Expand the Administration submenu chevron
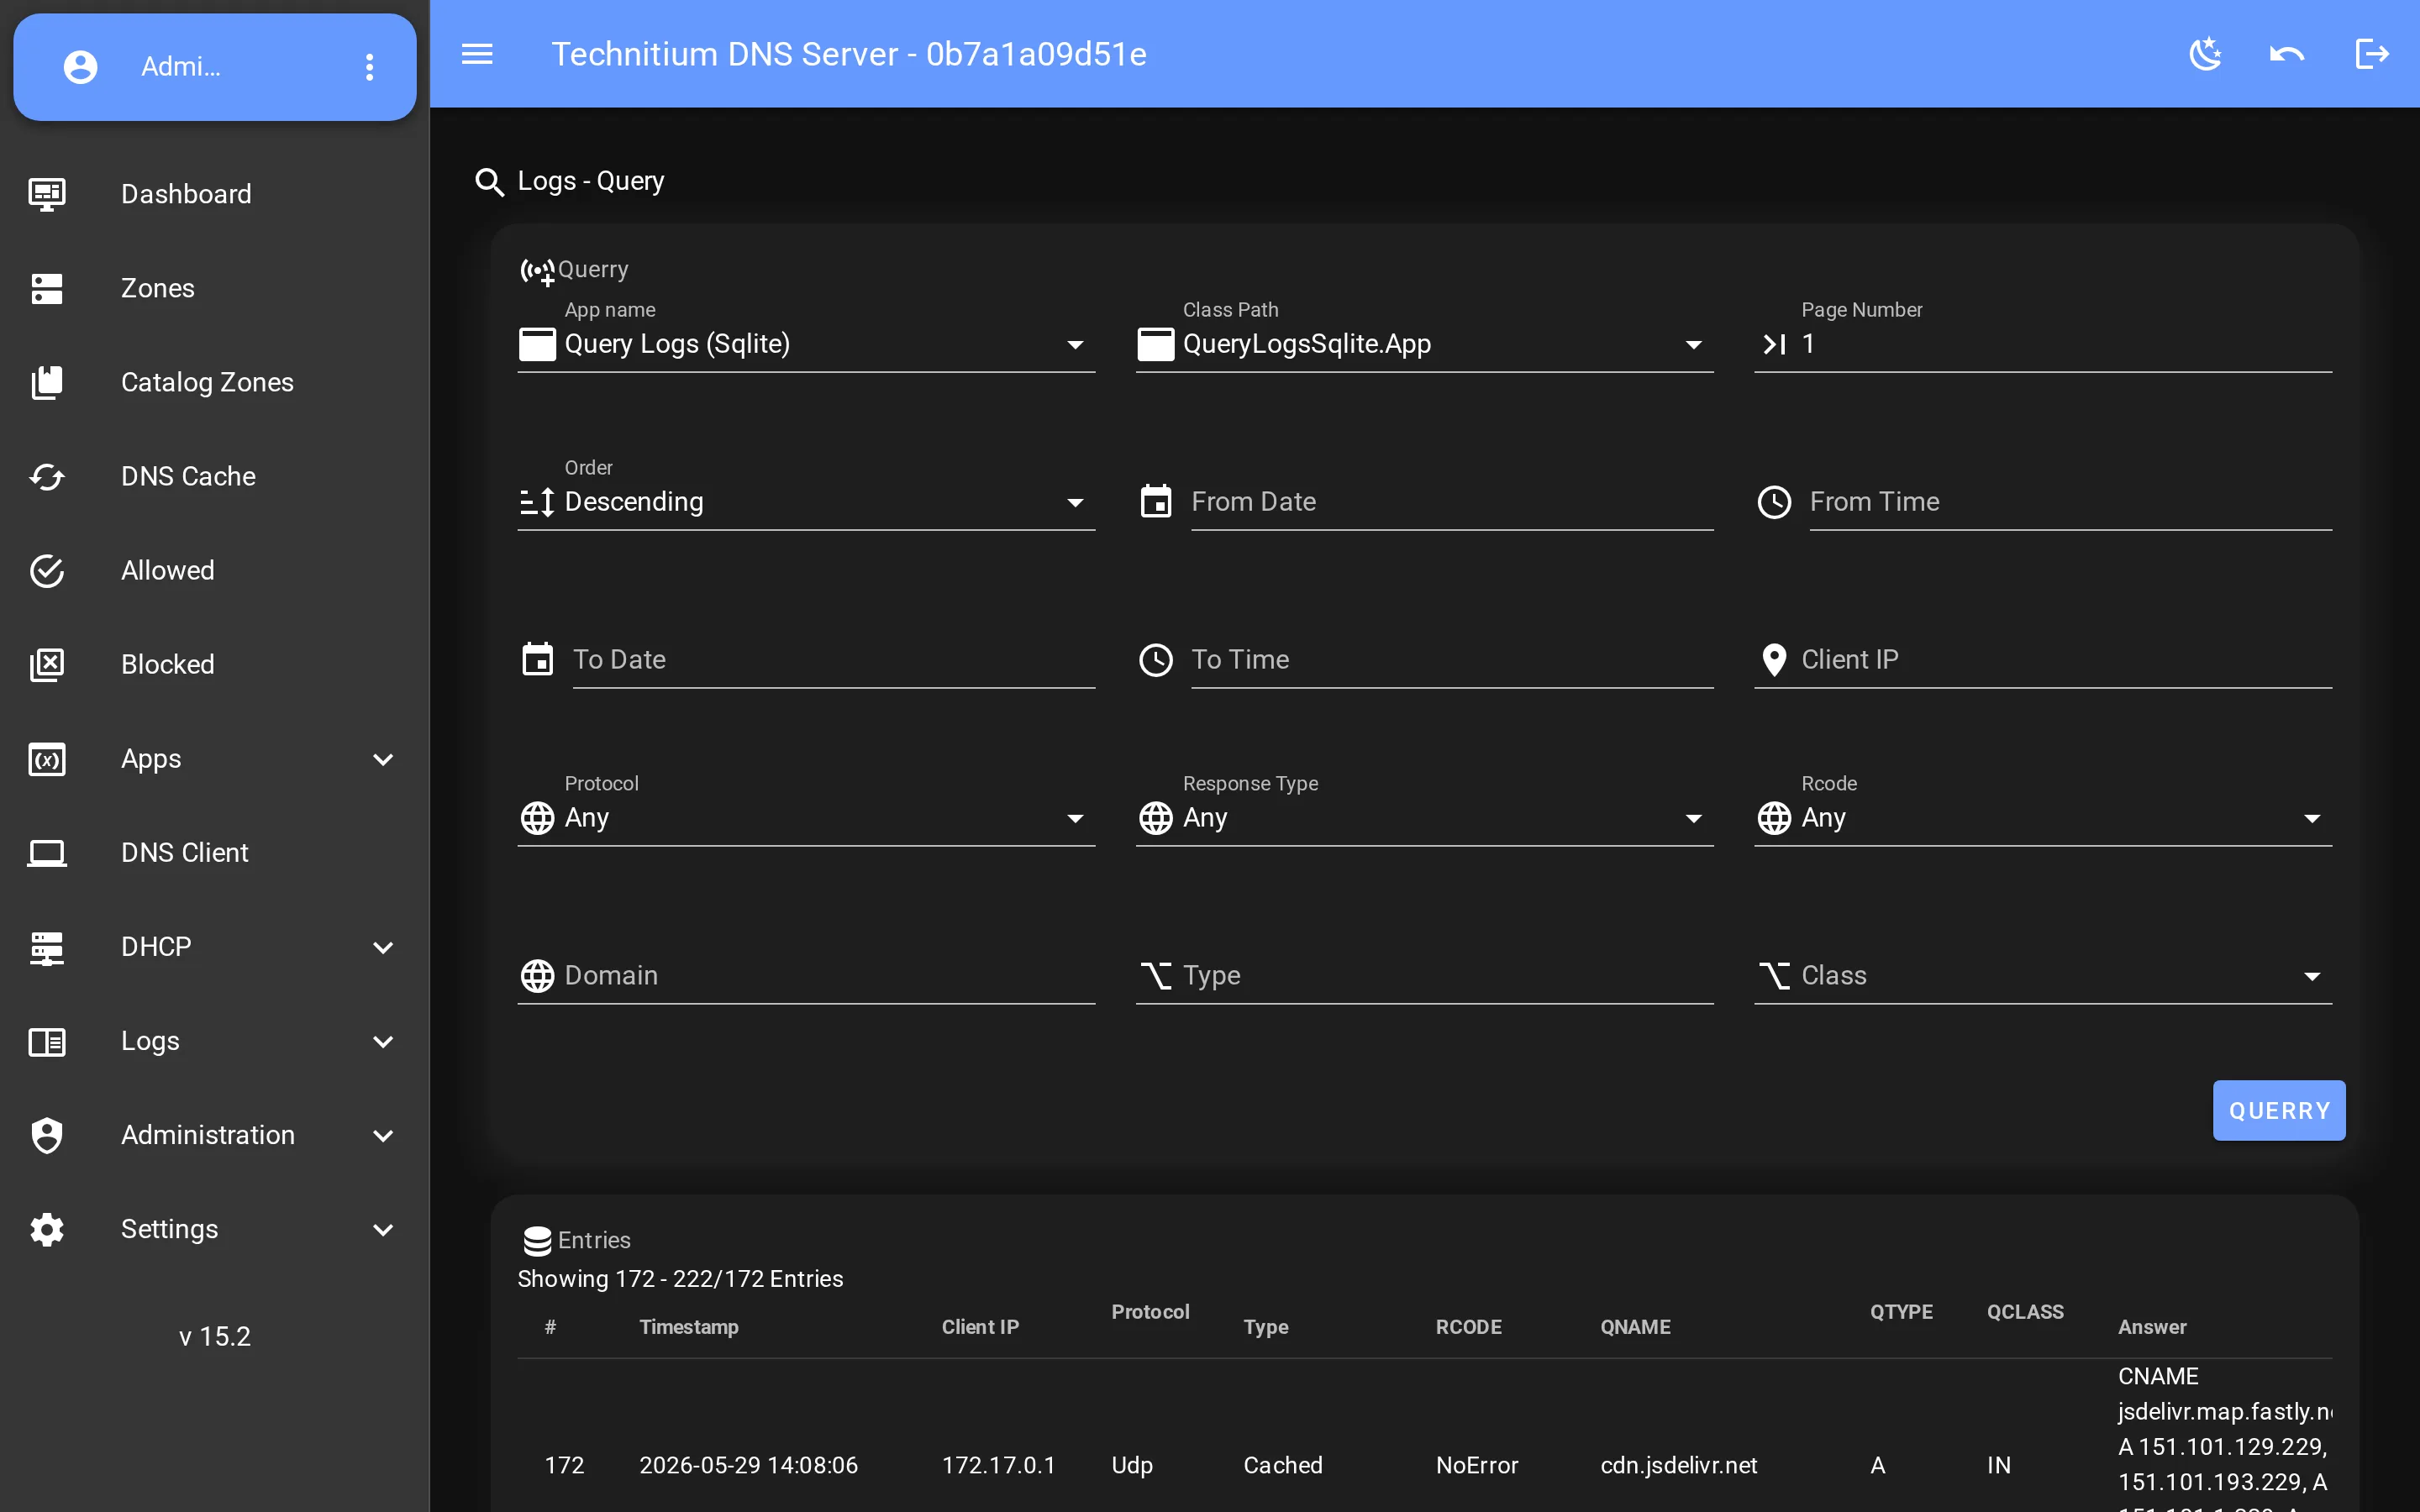This screenshot has width=2420, height=1512. tap(383, 1135)
